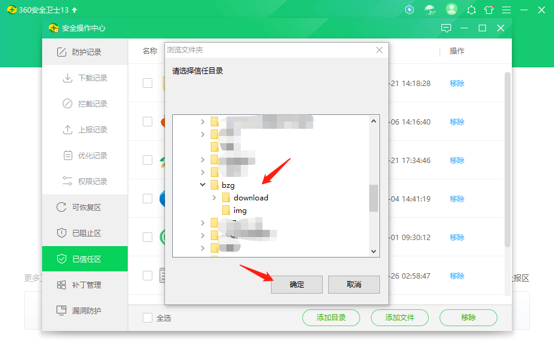Collapse the bzg folder tree node
The height and width of the screenshot is (349, 554).
pos(203,185)
